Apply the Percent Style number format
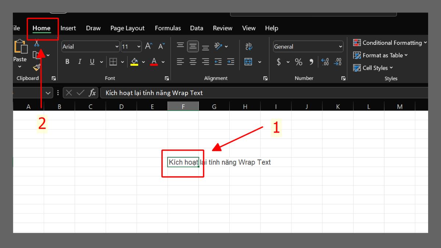The image size is (441, 248). pyautogui.click(x=299, y=62)
